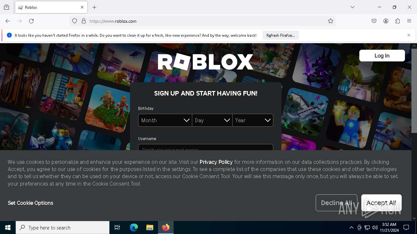Open the Month birthday dropdown

click(x=165, y=120)
